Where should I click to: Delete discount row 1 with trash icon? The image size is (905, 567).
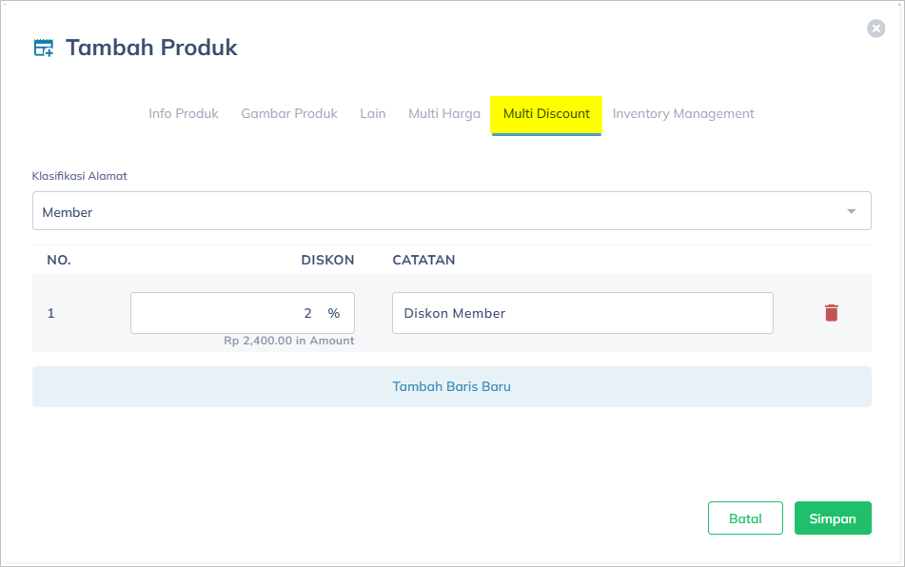(x=831, y=313)
